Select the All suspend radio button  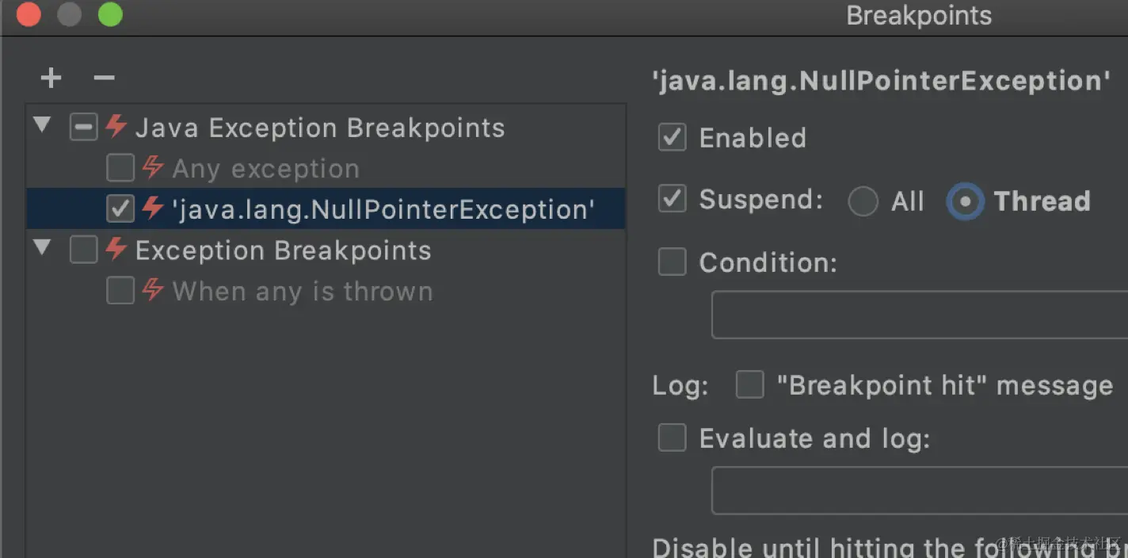[863, 201]
